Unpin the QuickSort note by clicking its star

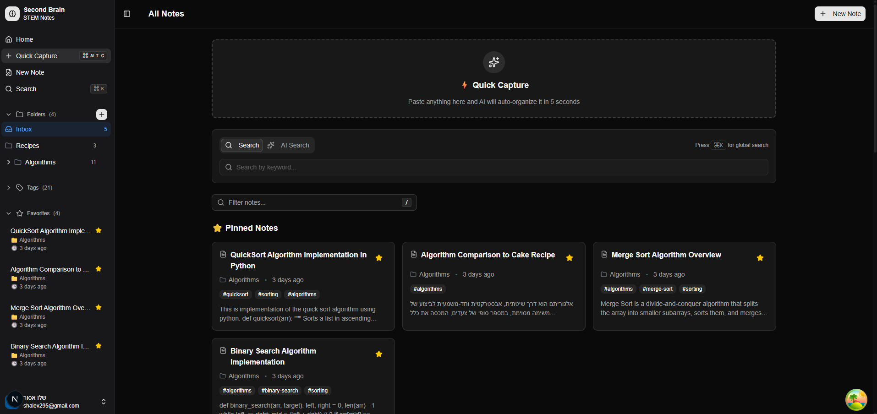pos(379,258)
